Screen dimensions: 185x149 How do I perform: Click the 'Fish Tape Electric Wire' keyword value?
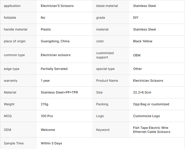[x=151, y=128]
